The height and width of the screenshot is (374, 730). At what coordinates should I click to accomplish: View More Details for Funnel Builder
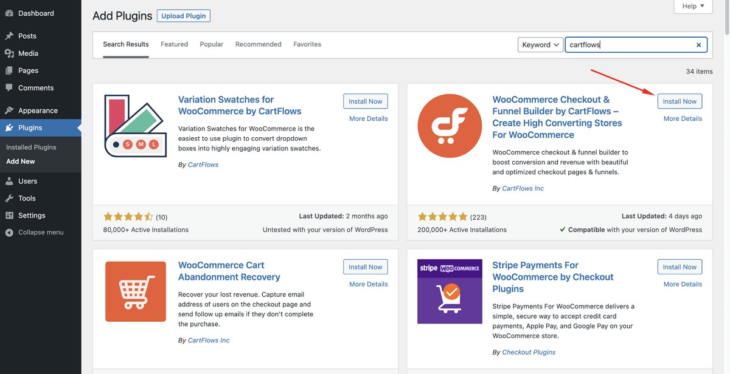pos(683,118)
